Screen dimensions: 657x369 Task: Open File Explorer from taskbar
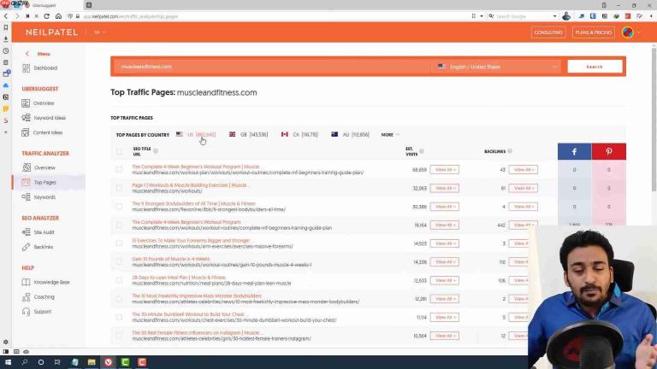(x=92, y=362)
